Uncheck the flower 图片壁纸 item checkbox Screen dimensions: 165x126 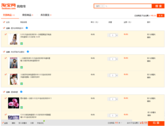click(5, 98)
